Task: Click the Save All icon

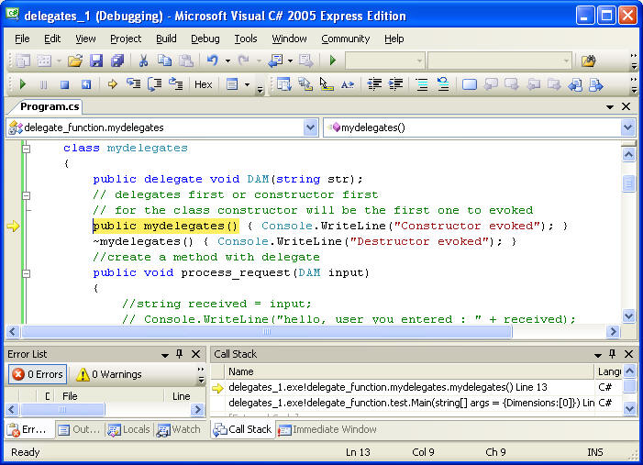Action: (x=117, y=61)
